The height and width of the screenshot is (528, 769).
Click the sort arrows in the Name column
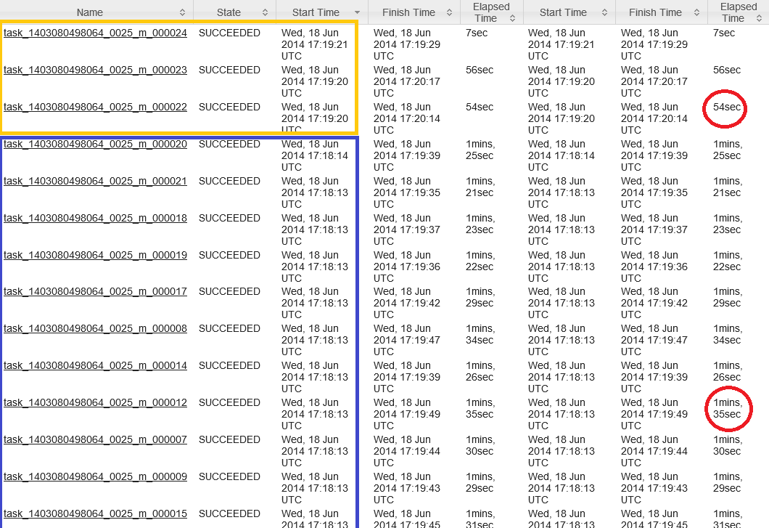pos(183,12)
